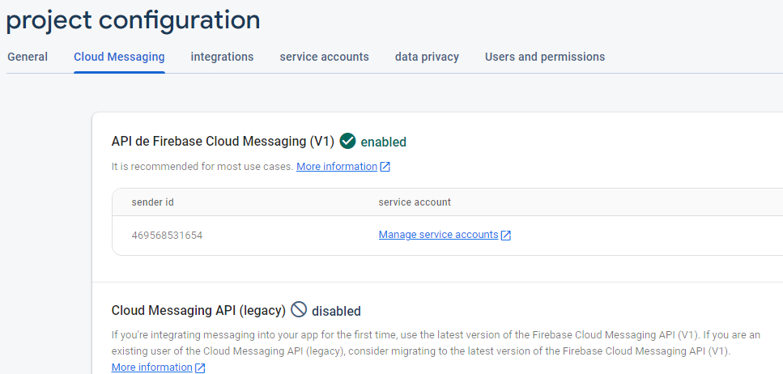Screen dimensions: 783x374
Task: Click external-link icon after legacy More information
Action: tap(200, 368)
